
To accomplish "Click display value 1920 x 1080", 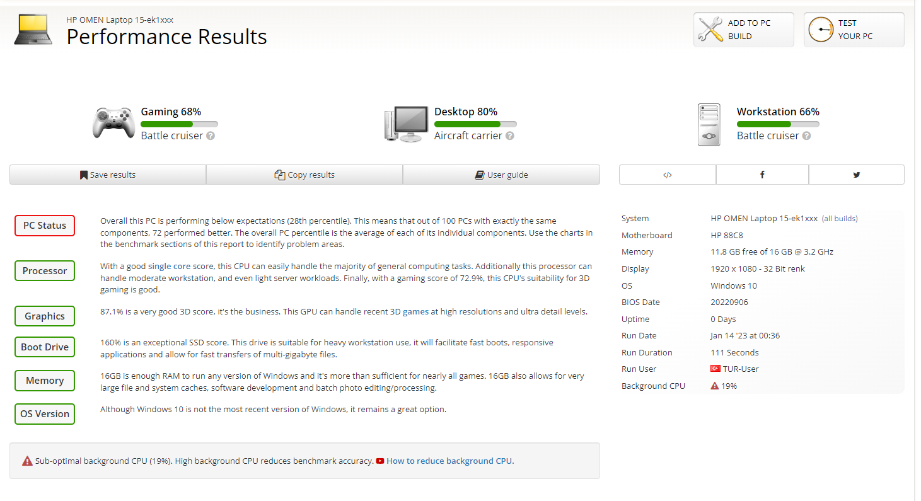I will tap(758, 268).
